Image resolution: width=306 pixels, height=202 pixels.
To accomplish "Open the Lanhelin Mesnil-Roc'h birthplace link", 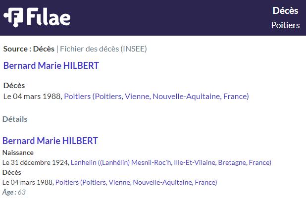I will point(171,162).
